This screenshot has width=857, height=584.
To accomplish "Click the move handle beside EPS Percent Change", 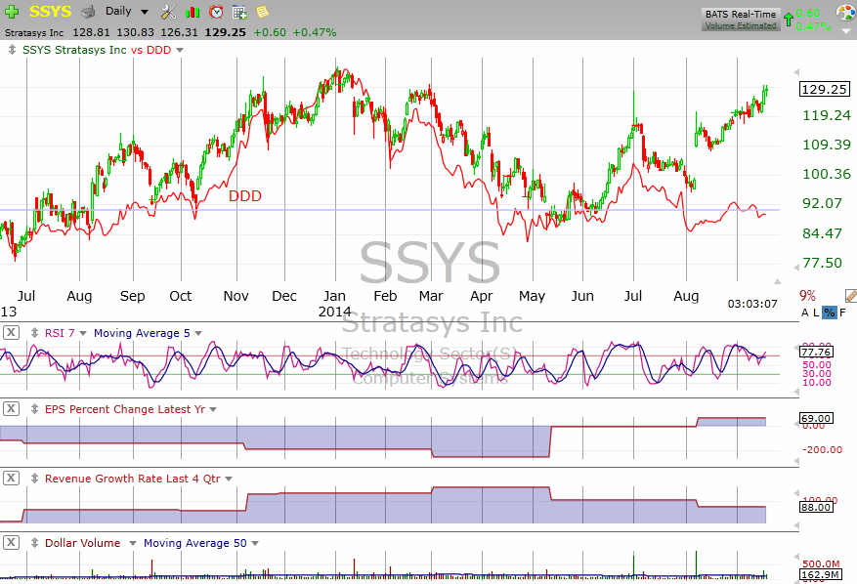I will pyautogui.click(x=34, y=409).
